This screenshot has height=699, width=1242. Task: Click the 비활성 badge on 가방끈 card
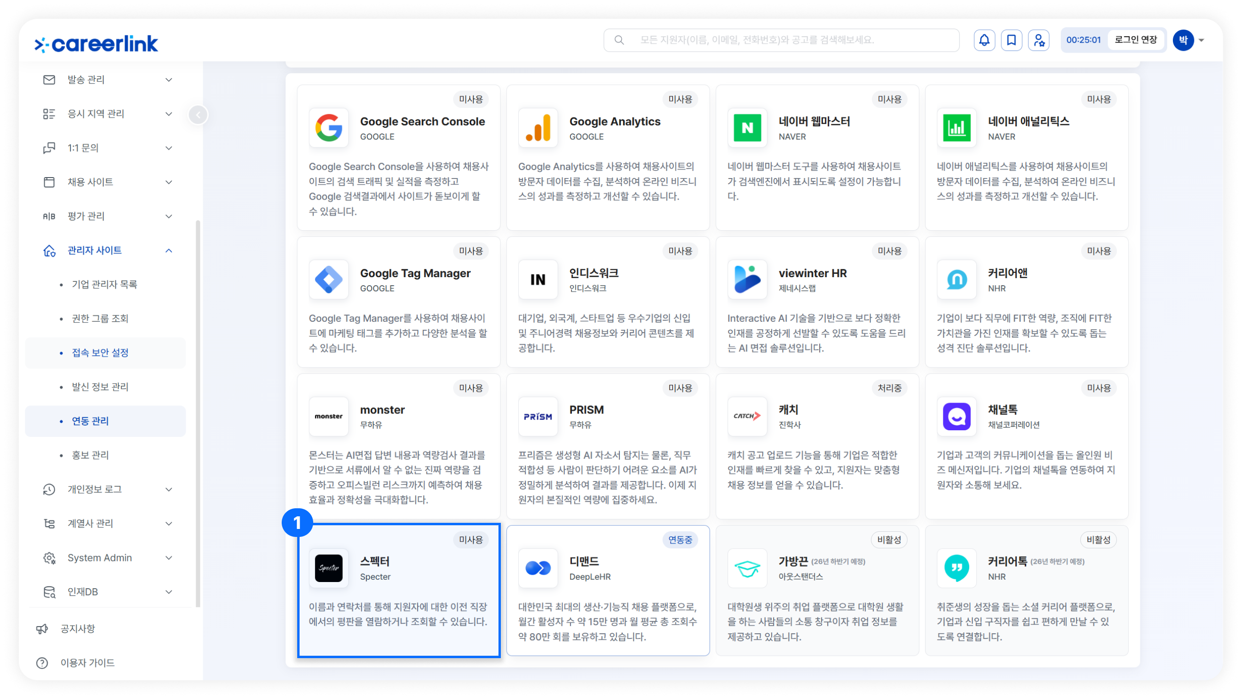tap(890, 540)
